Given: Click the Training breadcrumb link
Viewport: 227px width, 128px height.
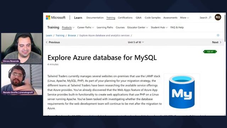Looking at the screenshot, I should pos(60,36).
